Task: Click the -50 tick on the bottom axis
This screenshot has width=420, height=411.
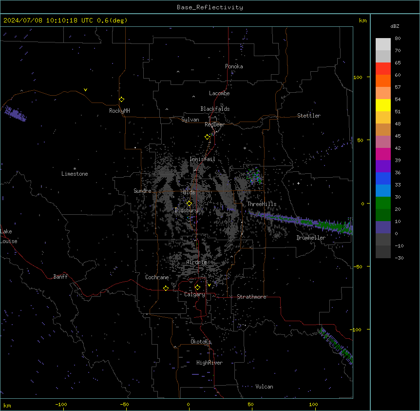Action: click(124, 404)
